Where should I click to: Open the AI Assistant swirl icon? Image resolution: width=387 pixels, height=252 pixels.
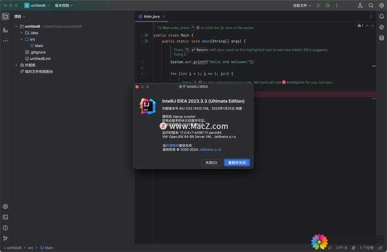click(x=381, y=27)
